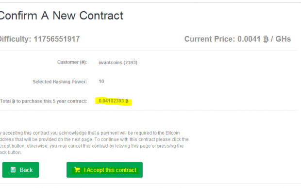Viewport: 301px width, 188px height.
Task: Click the Selected Hashing Power label
Action: click(x=60, y=82)
